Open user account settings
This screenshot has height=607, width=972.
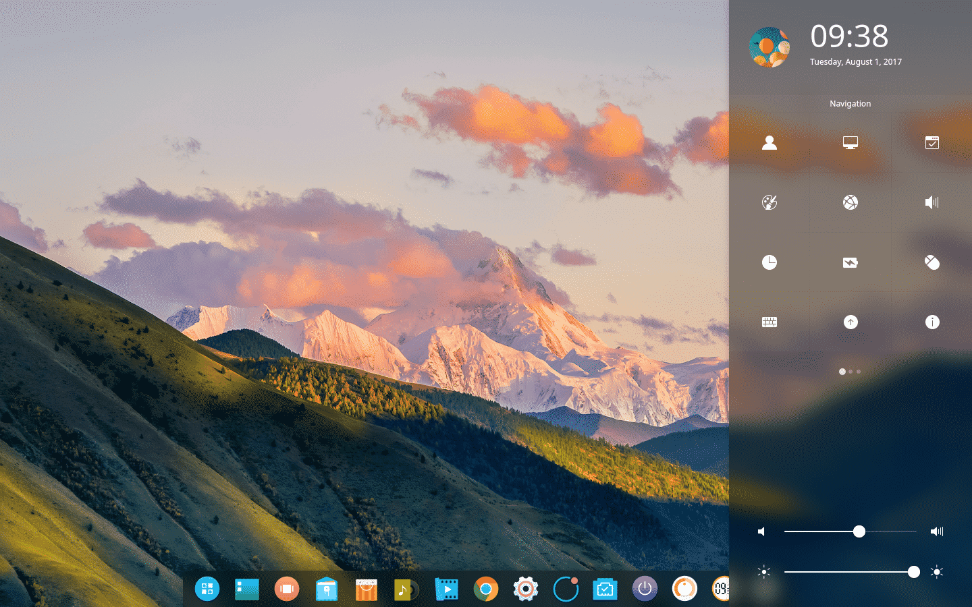[x=769, y=142]
